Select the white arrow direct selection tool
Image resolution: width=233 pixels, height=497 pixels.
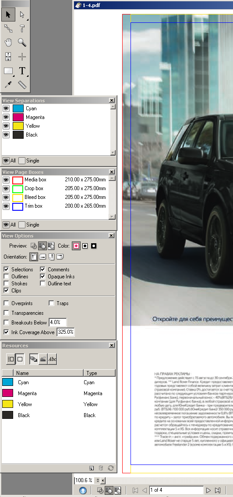coord(22,14)
